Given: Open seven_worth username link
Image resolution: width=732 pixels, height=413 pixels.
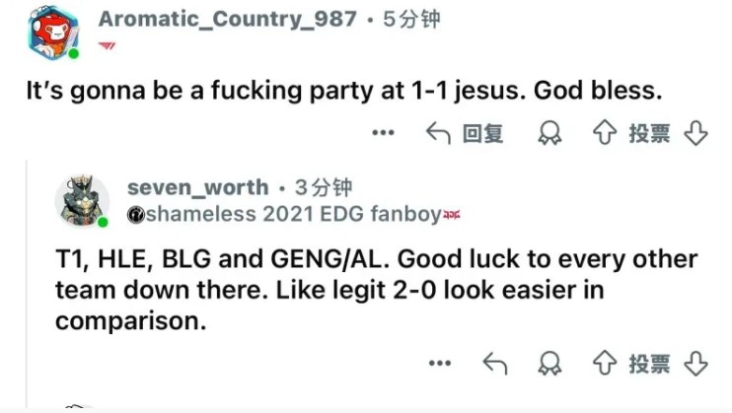Looking at the screenshot, I should click(x=197, y=187).
